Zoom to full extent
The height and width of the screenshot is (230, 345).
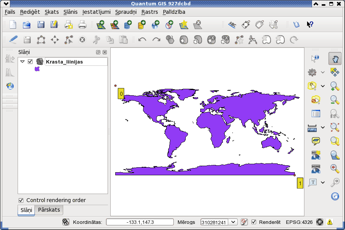(335, 127)
